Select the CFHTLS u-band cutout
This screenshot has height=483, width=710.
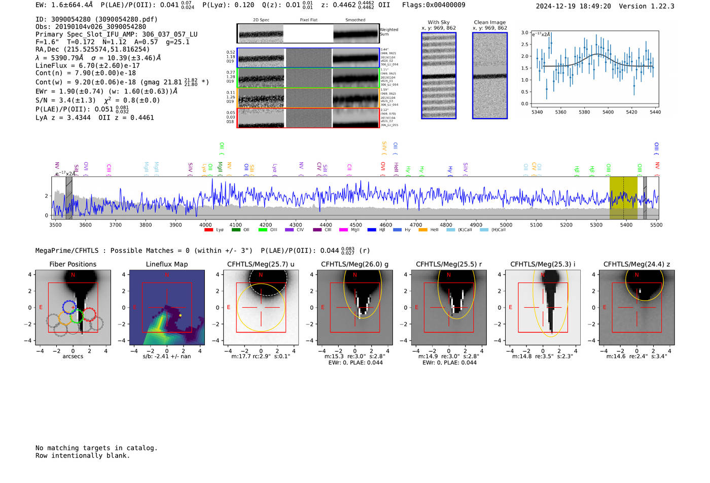click(261, 308)
